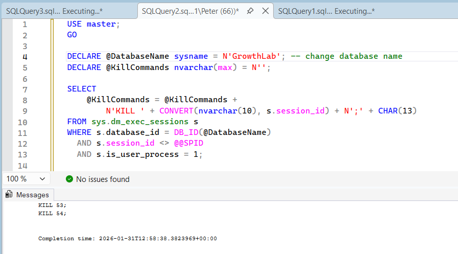The image size is (458, 254).
Task: Place cursor on the GO statement
Action: pos(72,35)
